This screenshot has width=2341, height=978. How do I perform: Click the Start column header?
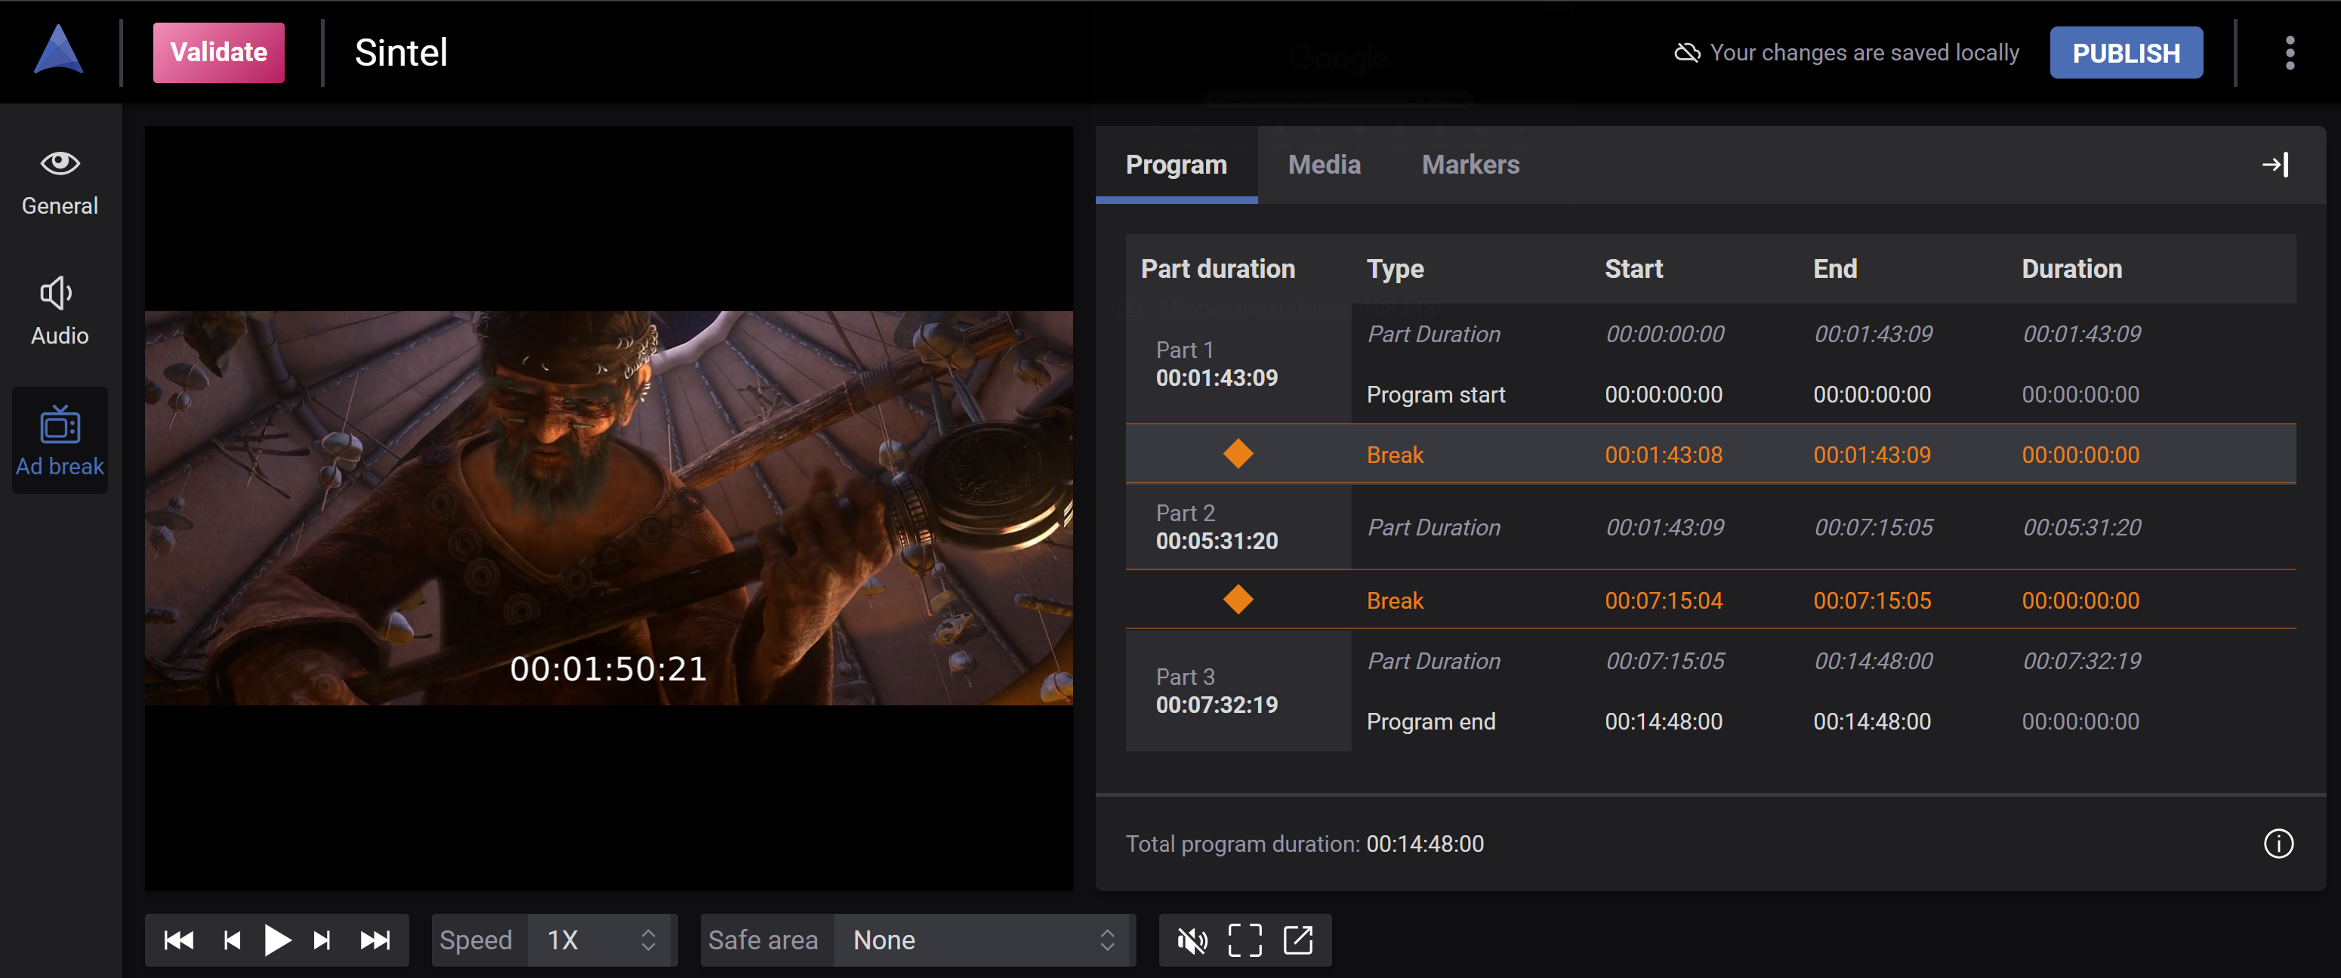pos(1633,269)
